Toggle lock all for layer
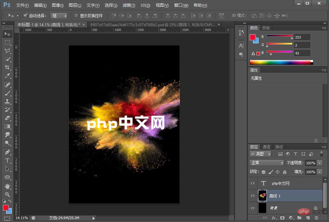 [x=285, y=172]
